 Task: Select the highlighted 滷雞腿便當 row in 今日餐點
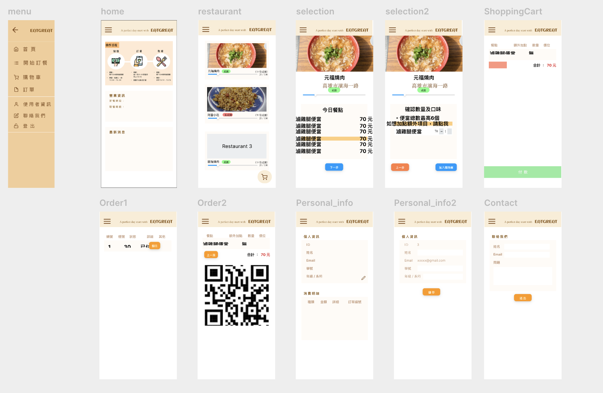click(x=334, y=139)
